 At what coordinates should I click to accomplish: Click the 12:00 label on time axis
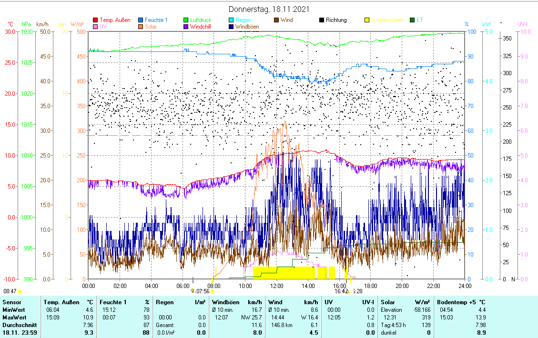(x=277, y=286)
